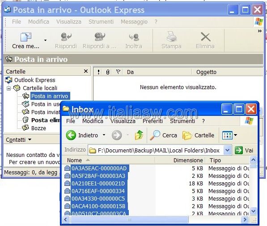
Task: Sort by the flag column header
Action: 118,72
